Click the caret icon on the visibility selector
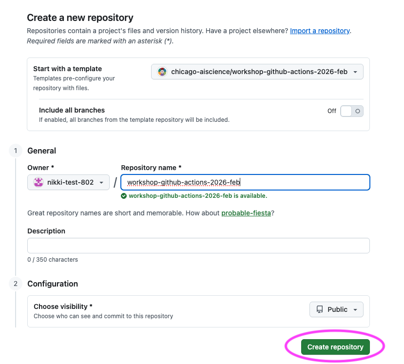The width and height of the screenshot is (404, 364). click(354, 309)
